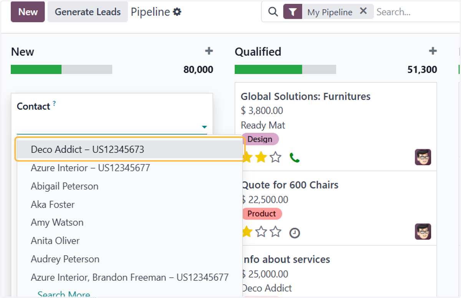Click $ 3,800.00 amount on card
Viewport: 461px width, 298px height.
(262, 111)
